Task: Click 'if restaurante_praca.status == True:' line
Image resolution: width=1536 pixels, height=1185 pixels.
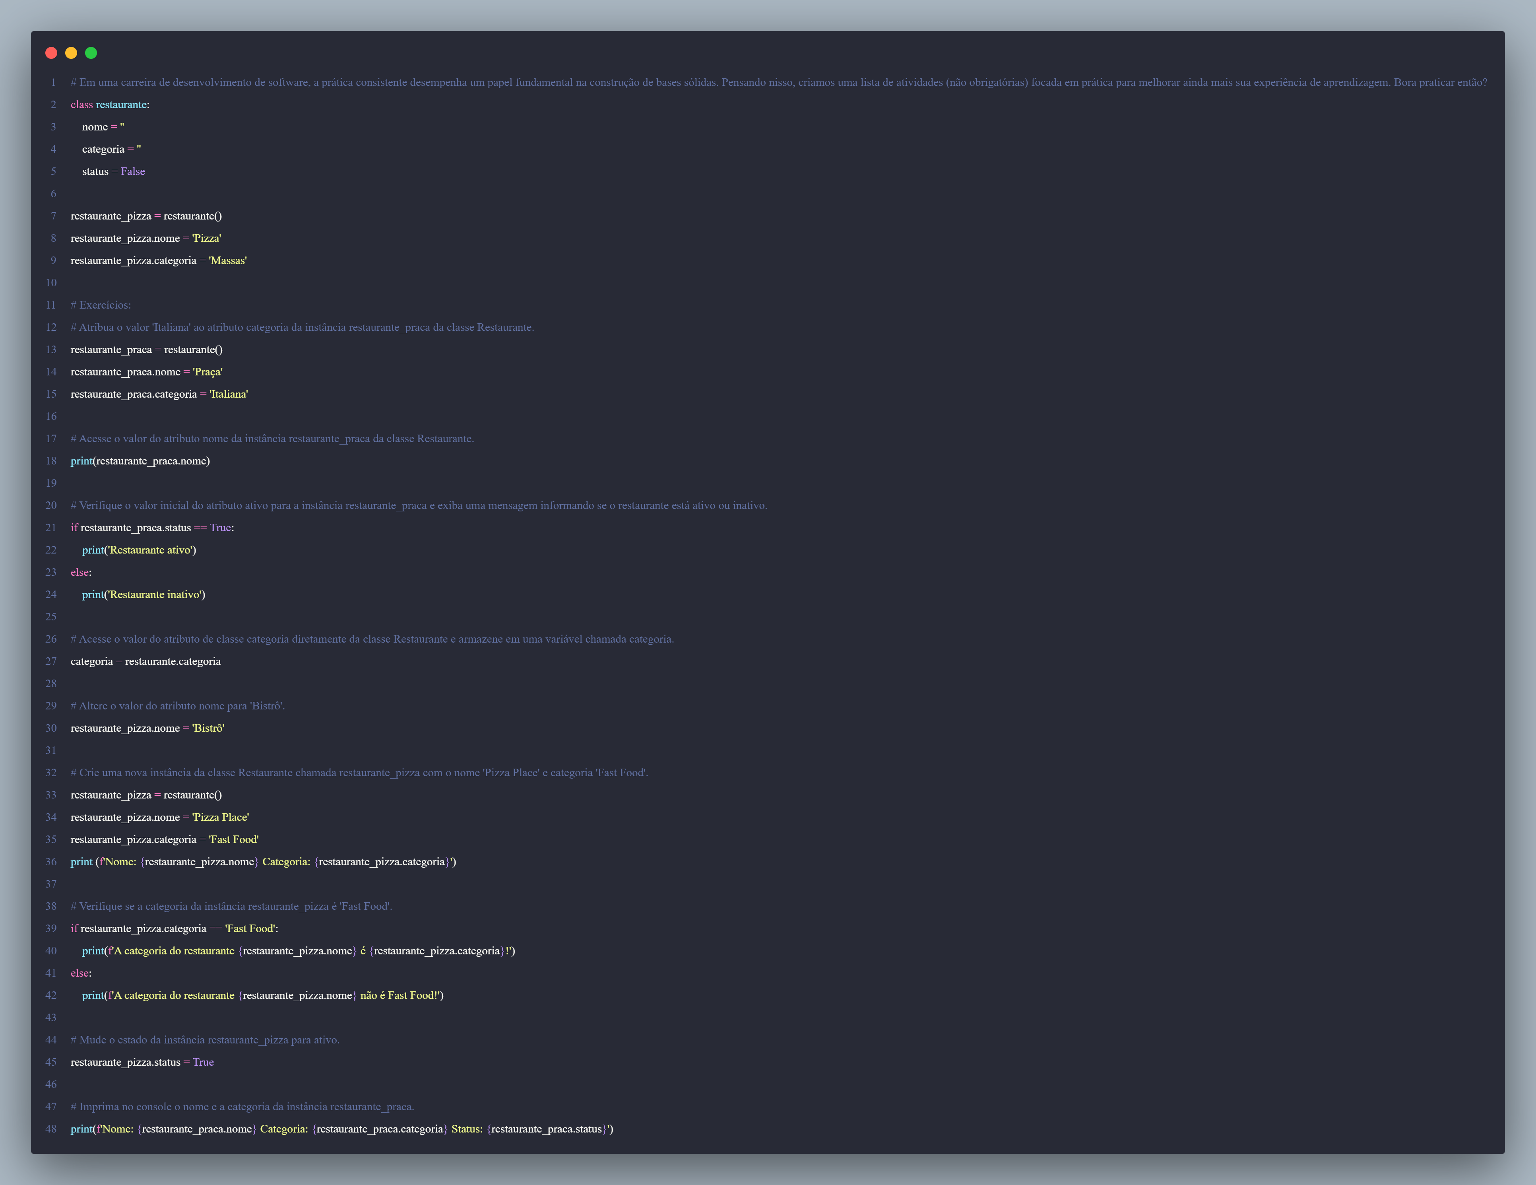Action: pos(153,528)
